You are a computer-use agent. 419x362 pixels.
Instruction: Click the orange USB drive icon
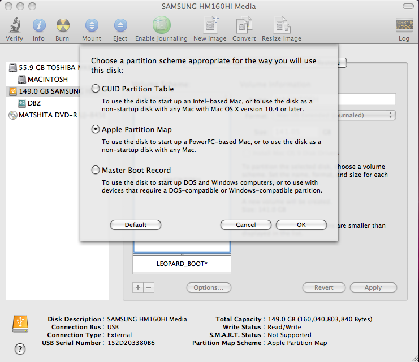pyautogui.click(x=20, y=324)
